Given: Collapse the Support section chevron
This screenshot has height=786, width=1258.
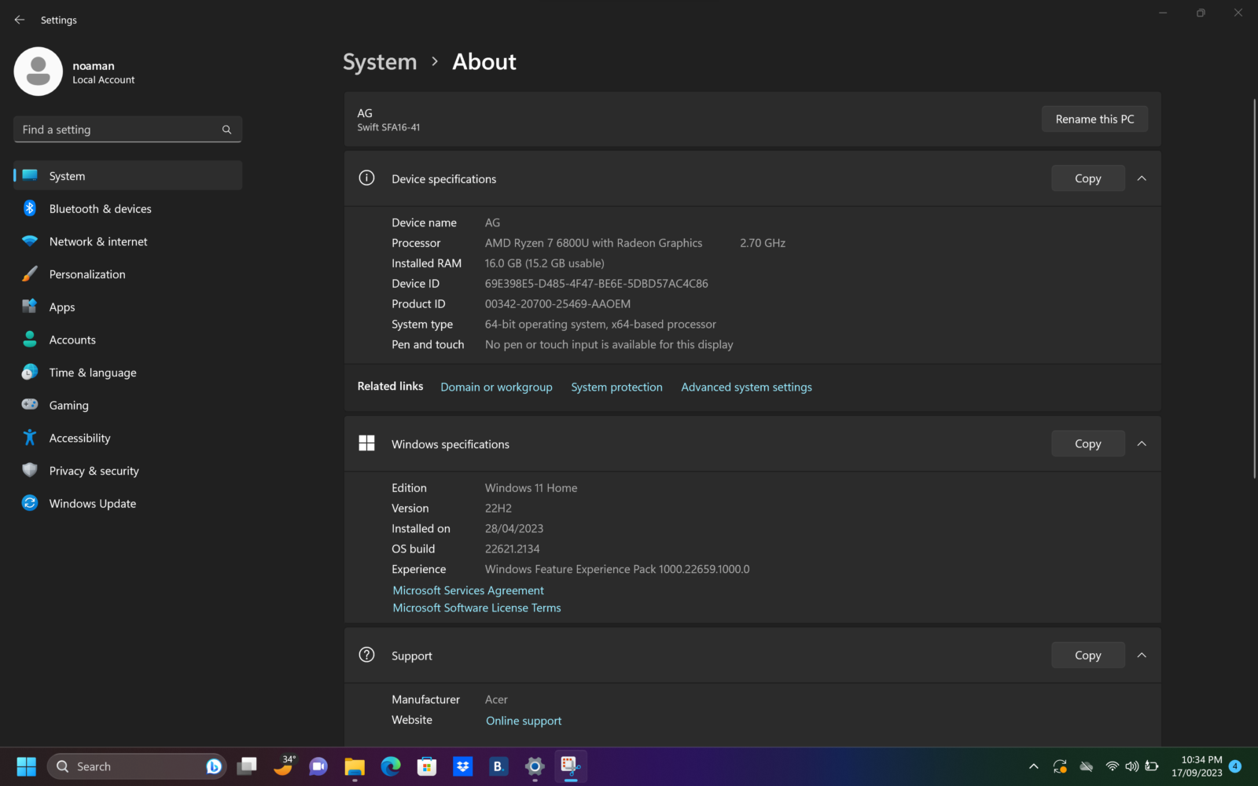Looking at the screenshot, I should [x=1142, y=656].
